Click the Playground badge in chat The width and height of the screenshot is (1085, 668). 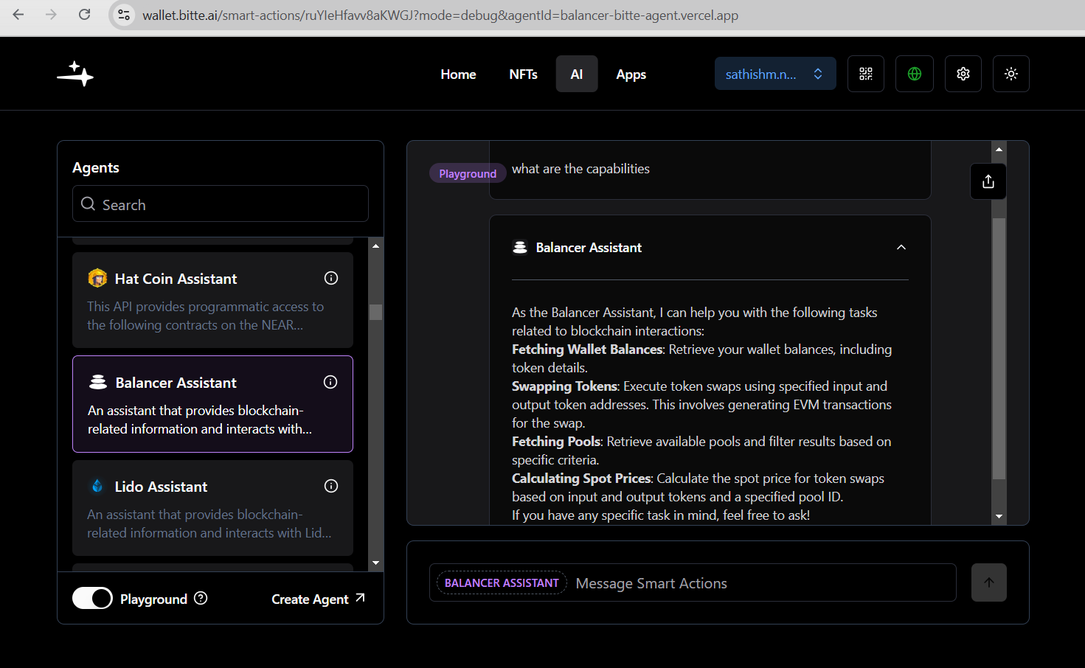coord(468,173)
